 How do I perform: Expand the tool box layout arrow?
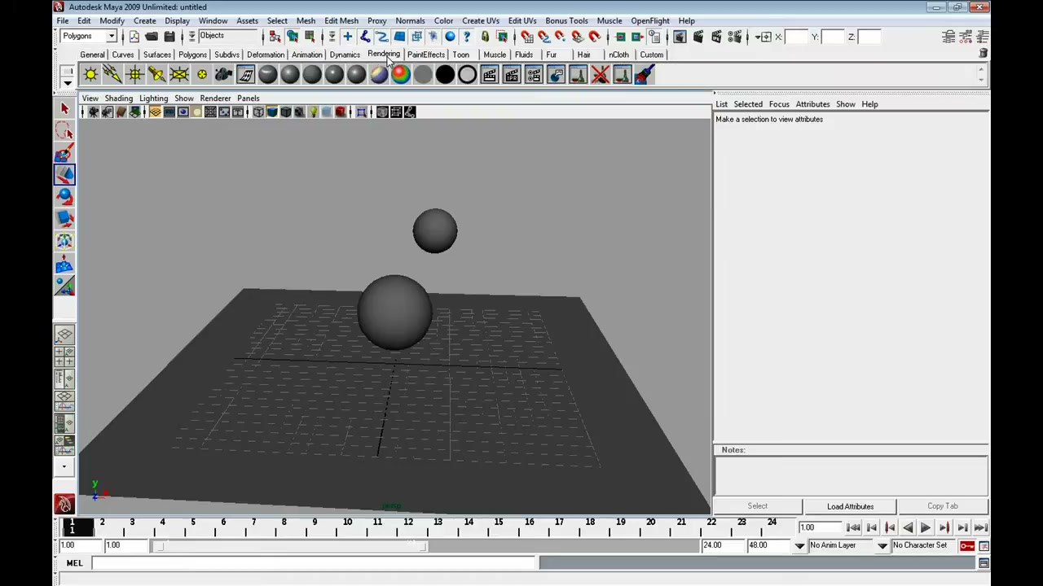point(64,467)
